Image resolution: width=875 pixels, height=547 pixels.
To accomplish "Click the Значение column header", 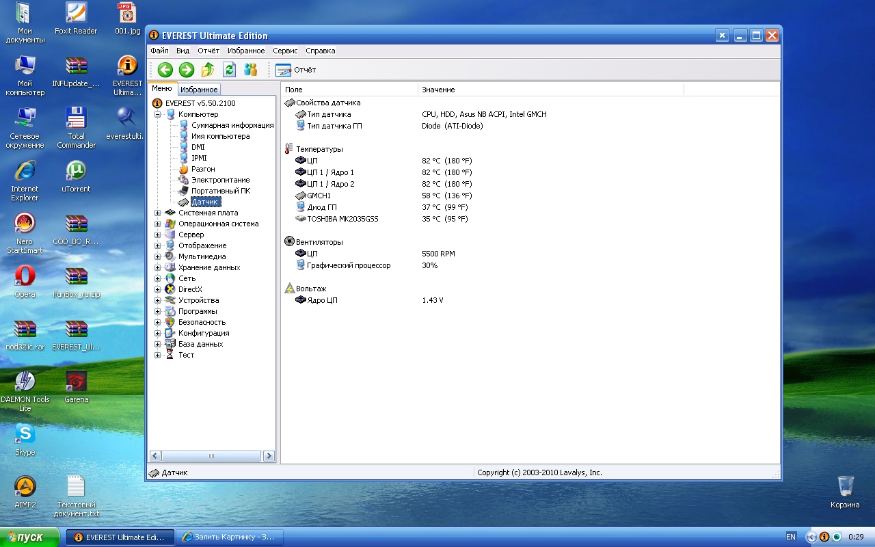I will click(x=437, y=90).
